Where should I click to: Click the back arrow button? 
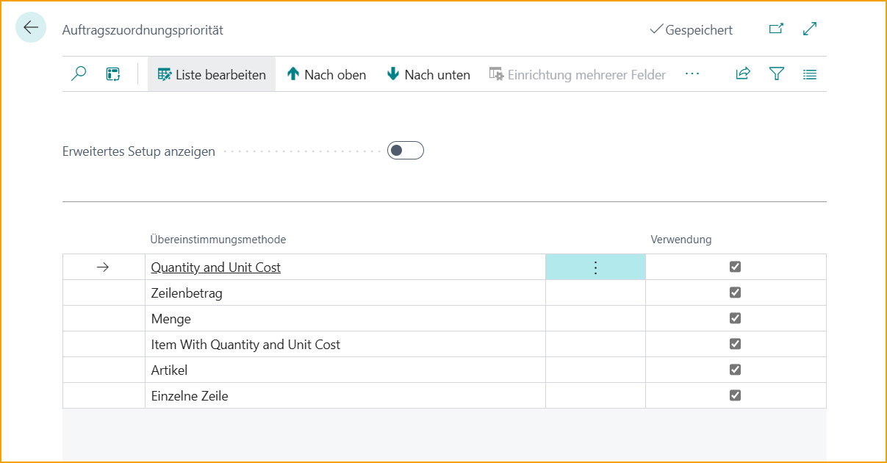30,28
